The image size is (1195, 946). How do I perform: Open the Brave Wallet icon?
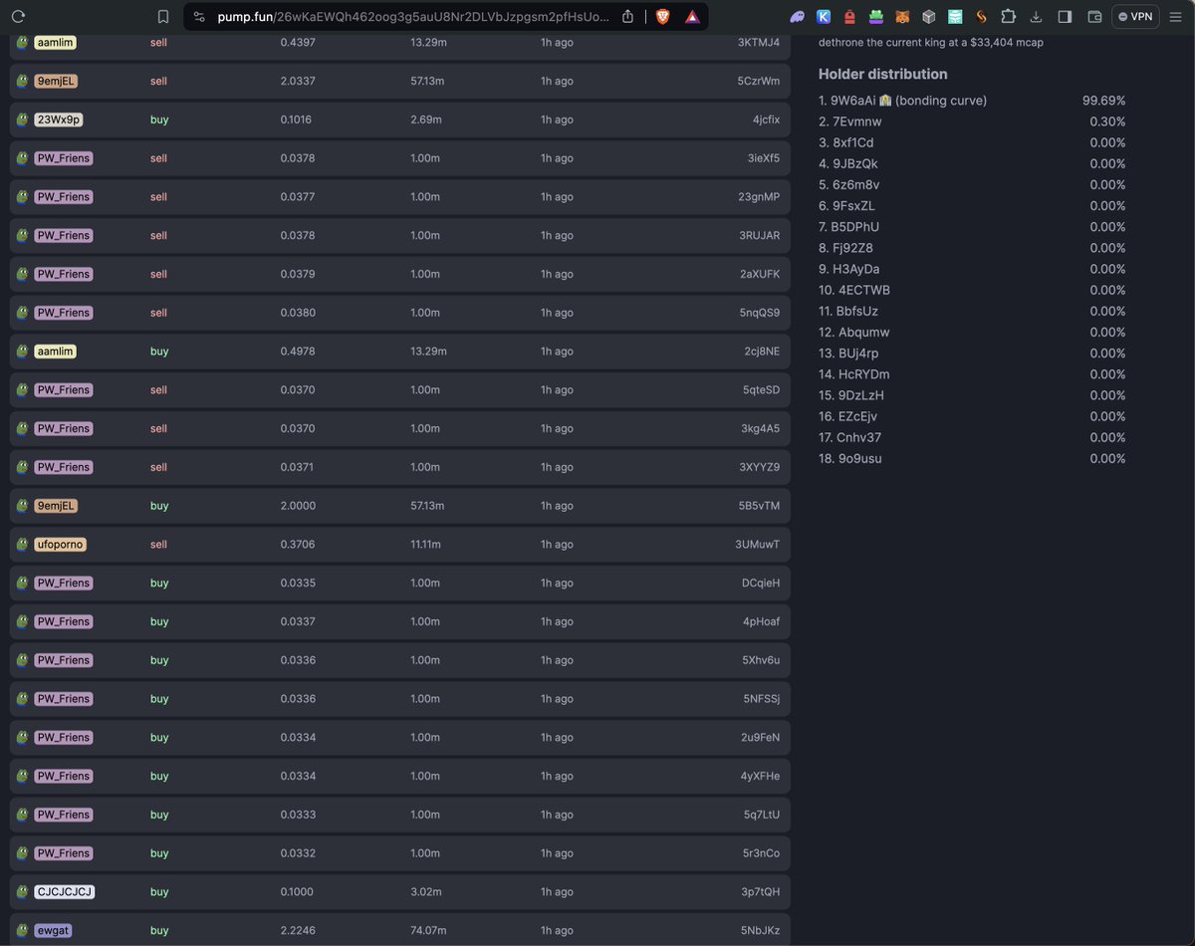coord(1094,16)
